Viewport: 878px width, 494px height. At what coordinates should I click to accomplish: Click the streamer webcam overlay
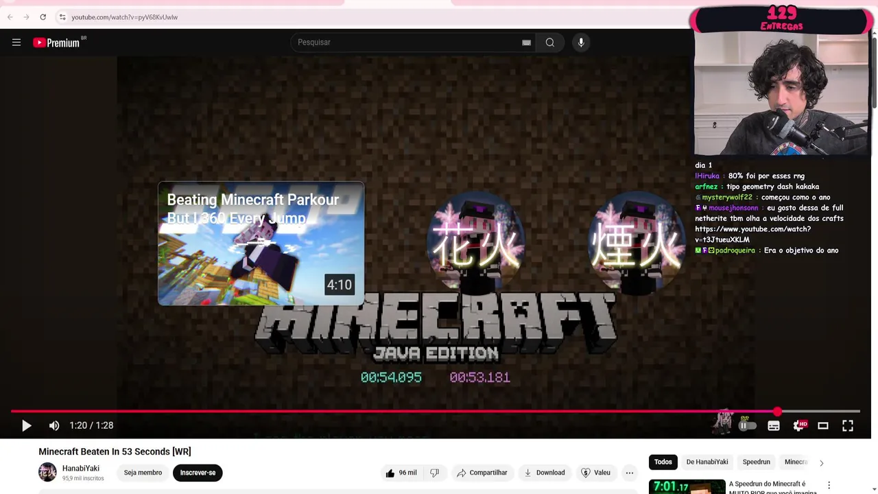click(781, 94)
